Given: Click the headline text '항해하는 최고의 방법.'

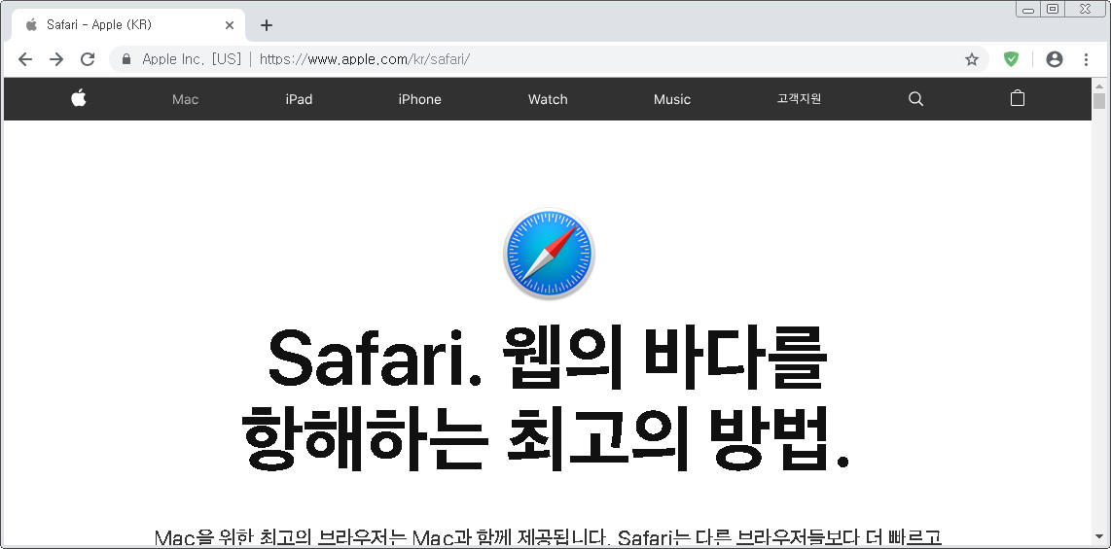Looking at the screenshot, I should click(x=545, y=436).
